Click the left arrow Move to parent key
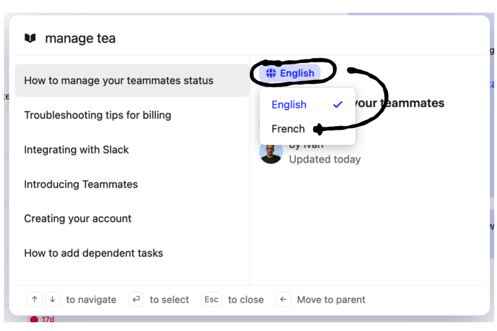497x331 pixels. tap(283, 299)
